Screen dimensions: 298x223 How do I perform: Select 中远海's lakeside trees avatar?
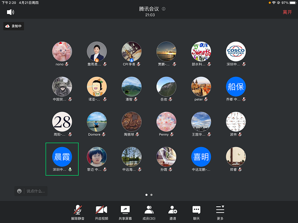131,157
